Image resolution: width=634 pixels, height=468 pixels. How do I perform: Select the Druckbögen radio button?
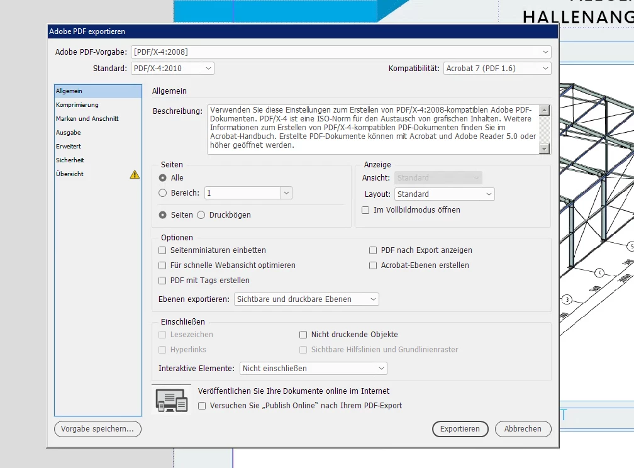coord(201,214)
